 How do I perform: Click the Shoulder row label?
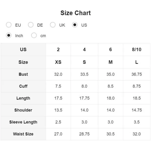pyautogui.click(x=23, y=110)
